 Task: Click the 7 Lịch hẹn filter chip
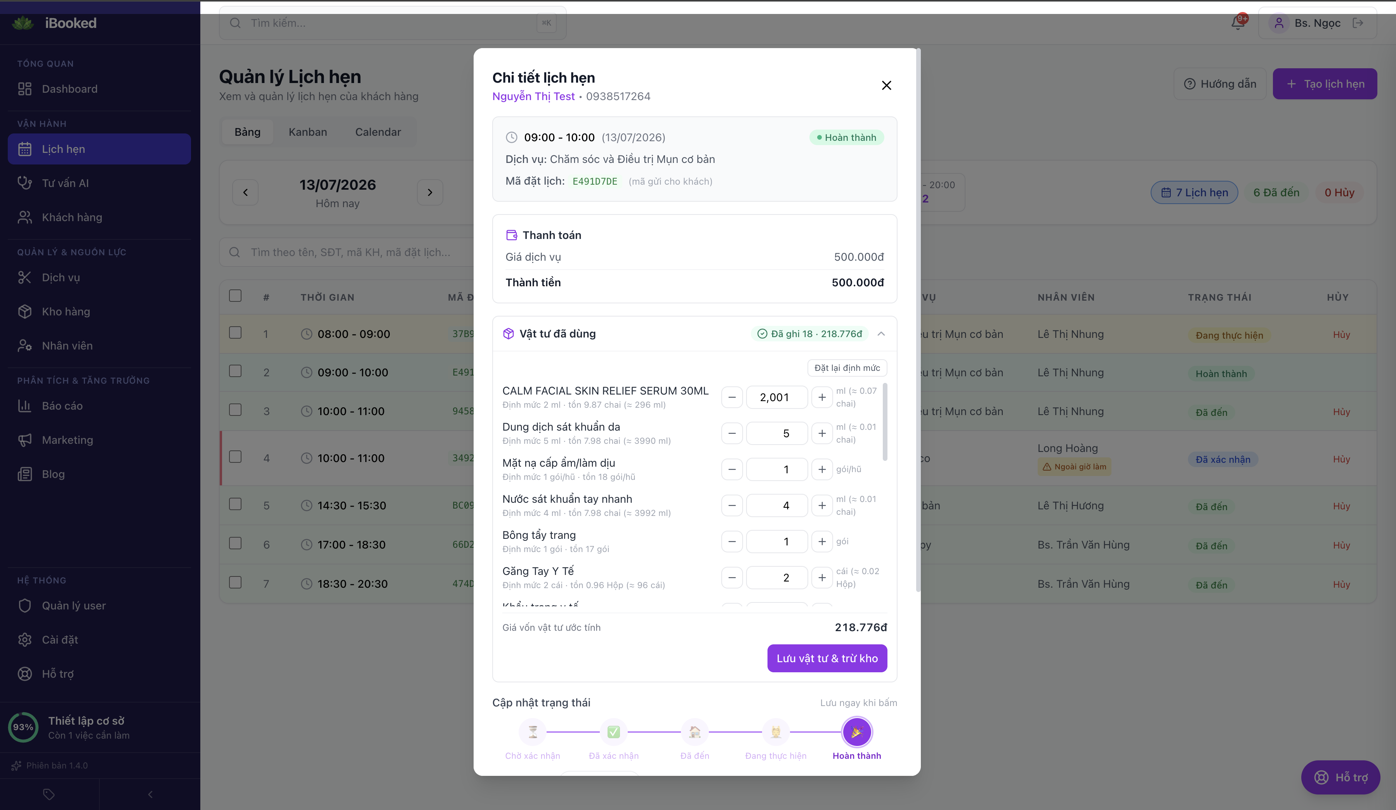pos(1195,193)
